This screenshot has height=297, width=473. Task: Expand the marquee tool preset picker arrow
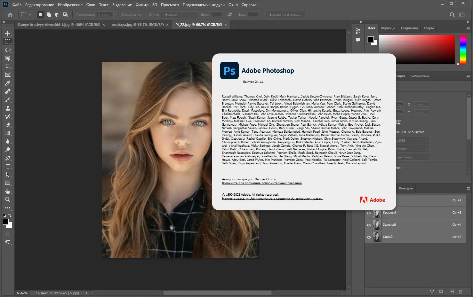pos(30,15)
